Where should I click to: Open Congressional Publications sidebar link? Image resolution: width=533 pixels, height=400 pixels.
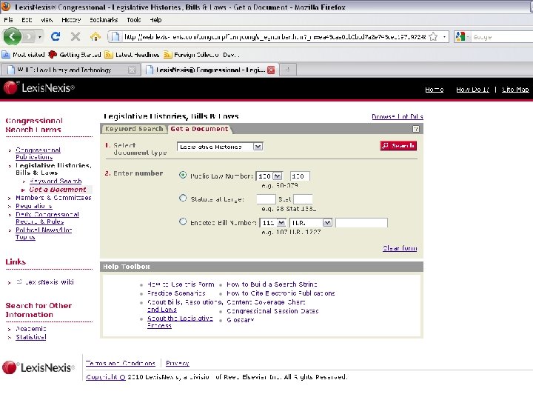tap(38, 153)
